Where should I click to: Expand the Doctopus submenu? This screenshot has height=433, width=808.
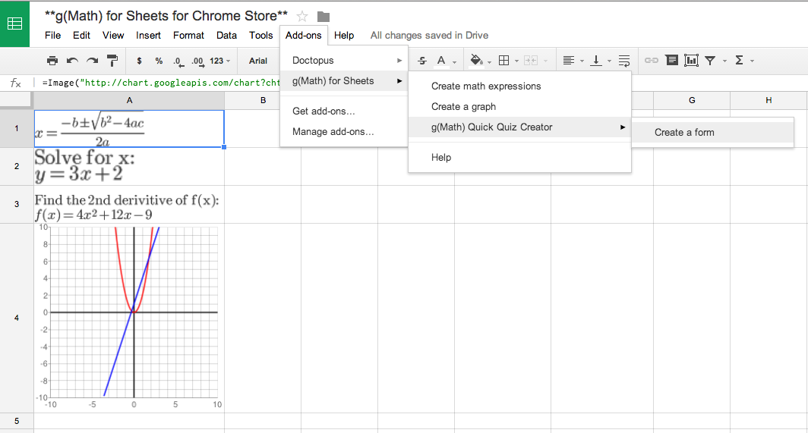click(x=344, y=60)
